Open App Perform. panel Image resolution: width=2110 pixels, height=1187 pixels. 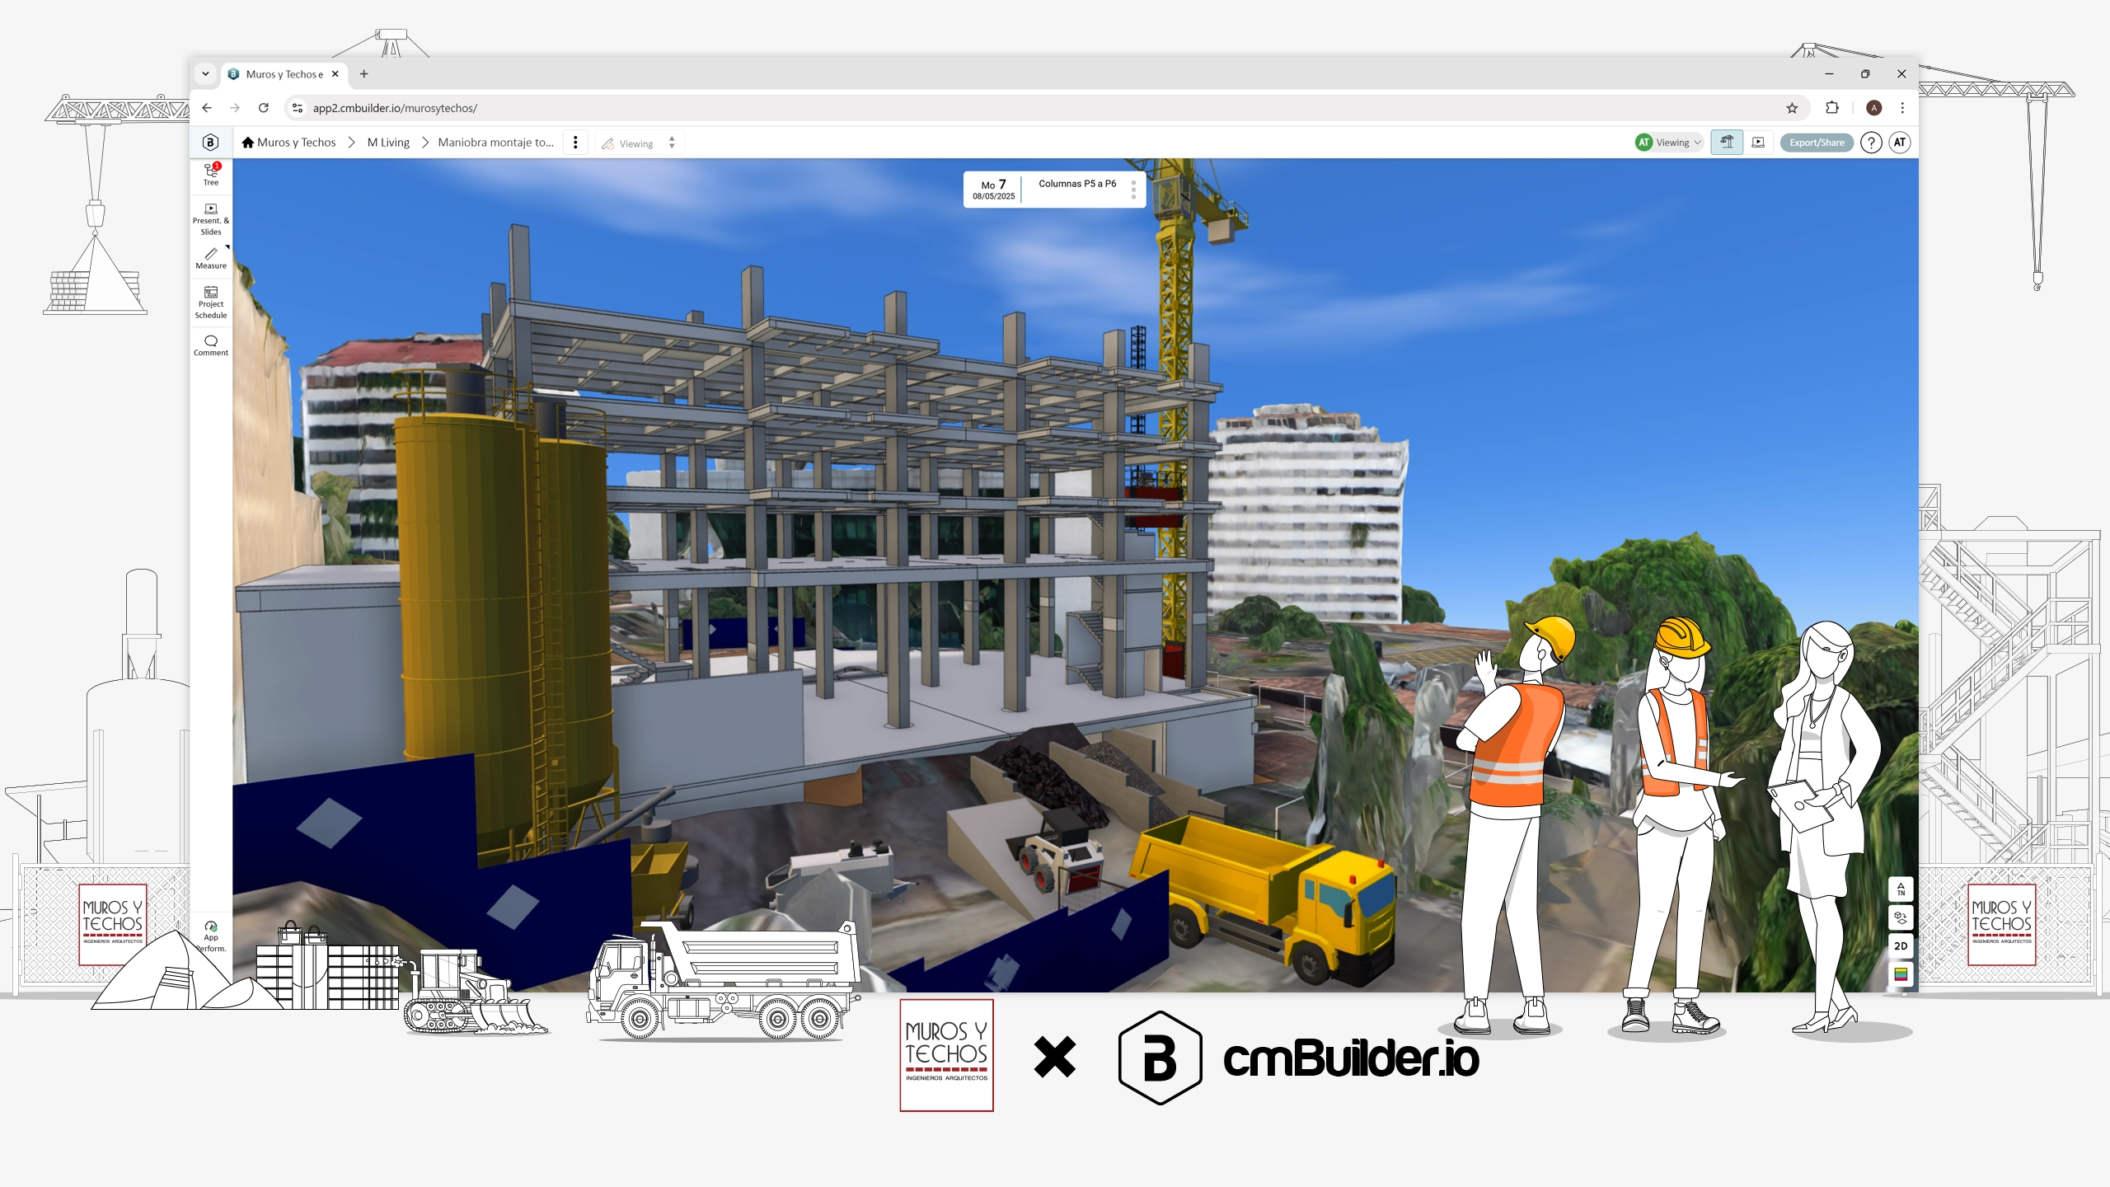pos(211,936)
